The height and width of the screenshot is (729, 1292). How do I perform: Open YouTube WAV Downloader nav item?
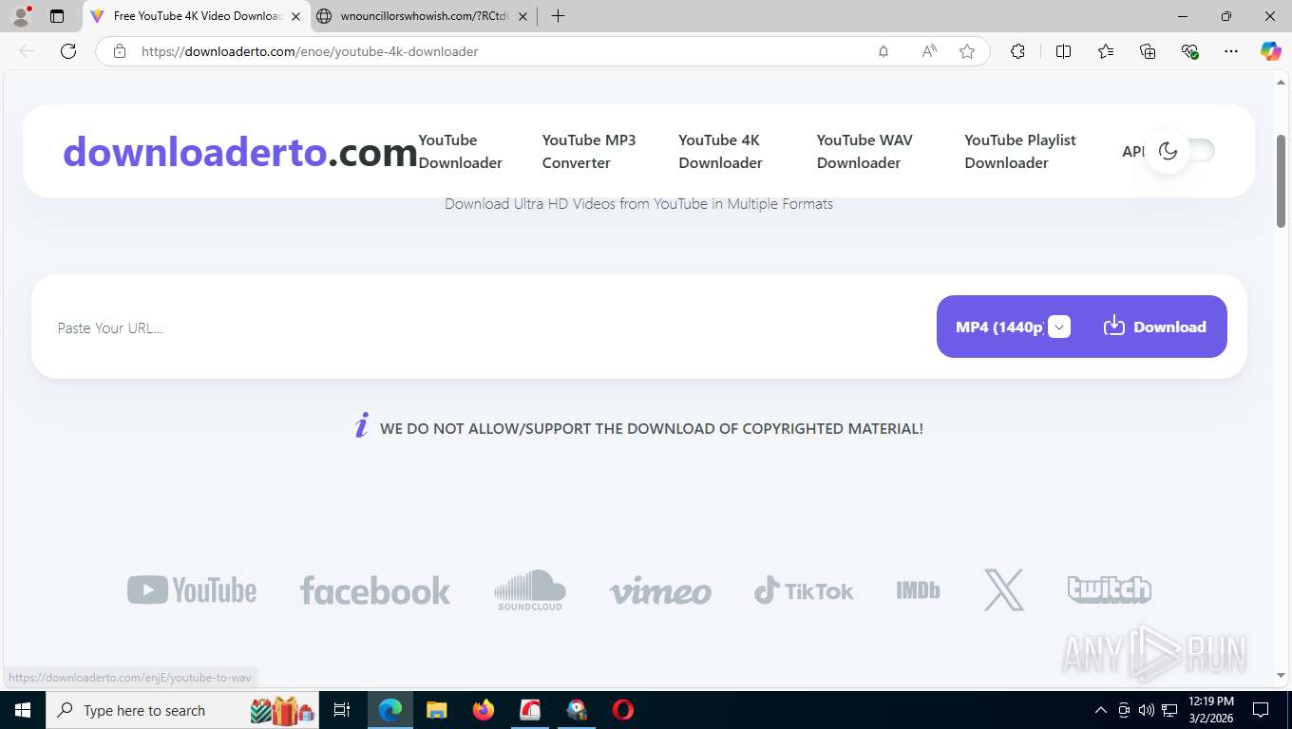point(864,151)
